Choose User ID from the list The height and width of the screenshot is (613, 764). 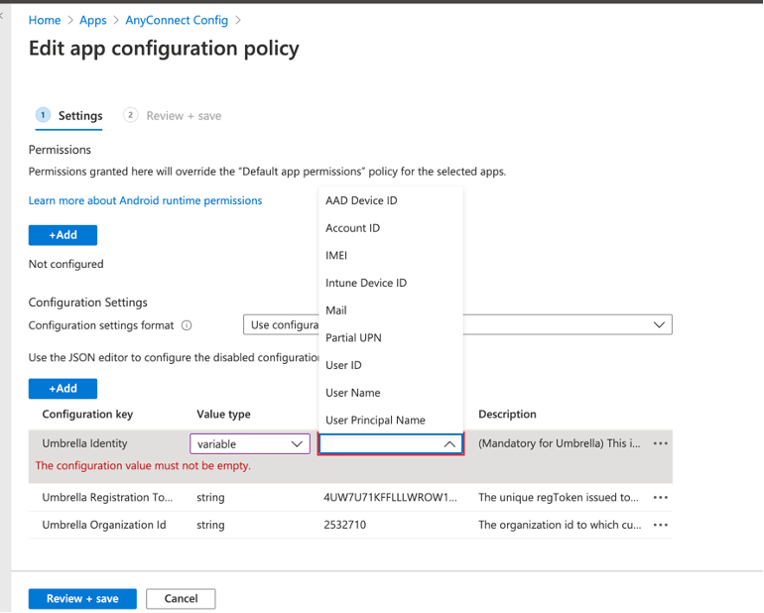343,365
